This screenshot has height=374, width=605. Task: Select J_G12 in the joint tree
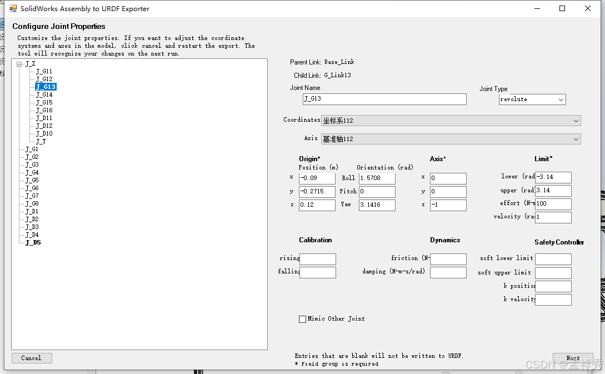(44, 79)
